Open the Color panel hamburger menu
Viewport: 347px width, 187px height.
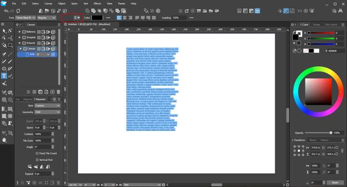pos(343,25)
